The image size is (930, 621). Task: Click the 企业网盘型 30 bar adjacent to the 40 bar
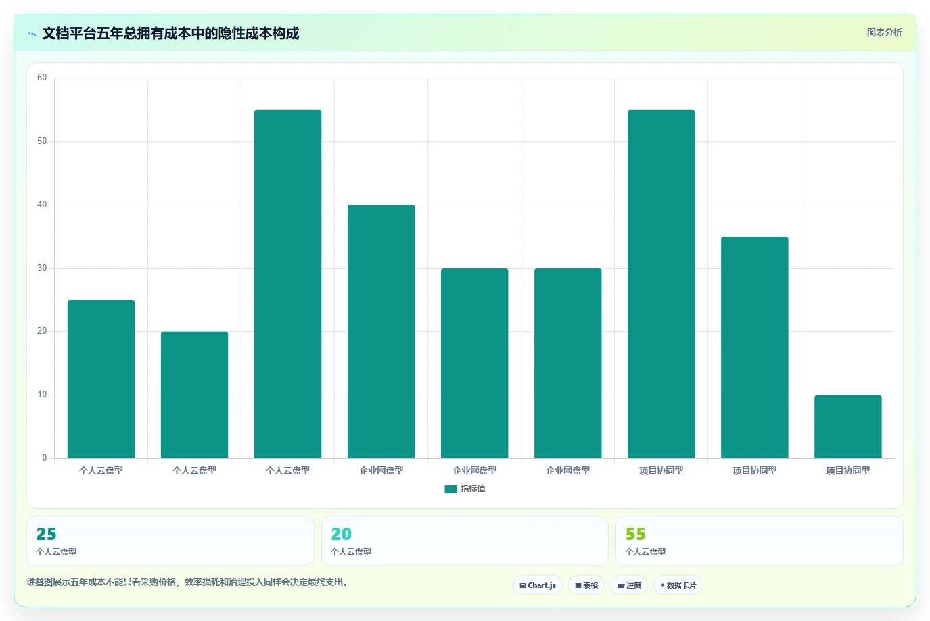pos(474,363)
